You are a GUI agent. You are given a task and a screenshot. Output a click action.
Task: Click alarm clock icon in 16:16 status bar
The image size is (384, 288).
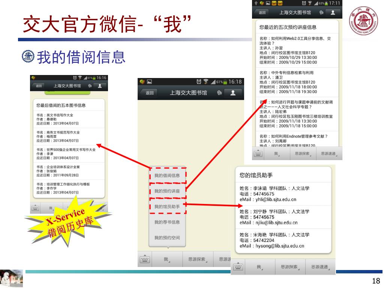pos(75,78)
